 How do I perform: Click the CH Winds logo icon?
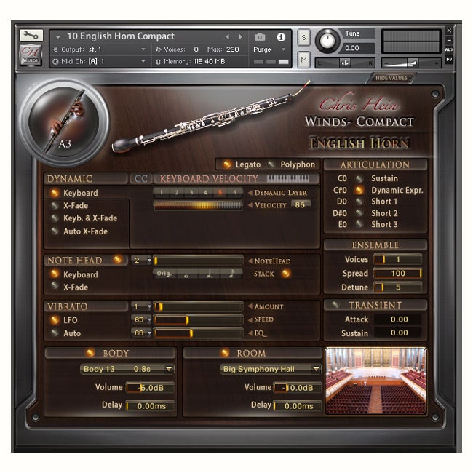click(31, 55)
